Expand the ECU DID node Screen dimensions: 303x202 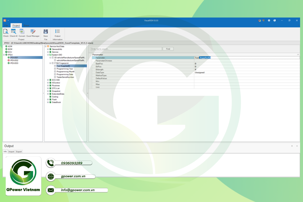(48, 80)
